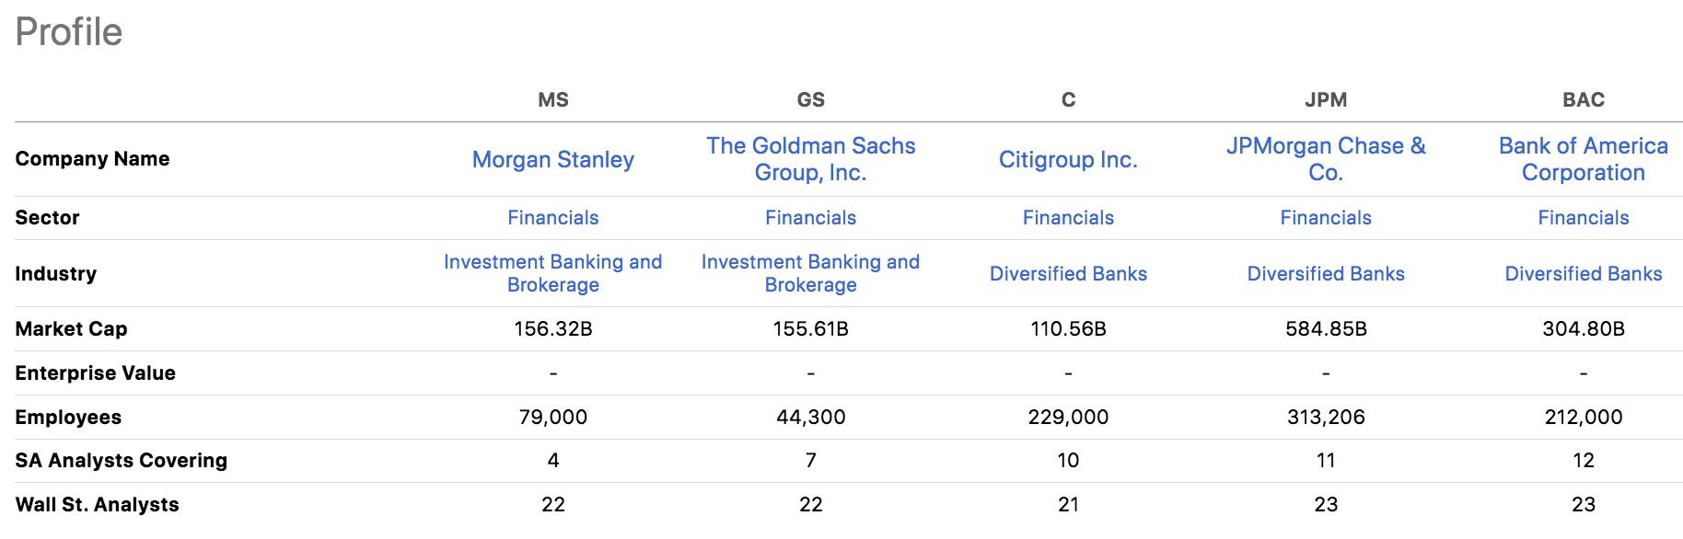Select Financials sector link for Citigroup
Screen dimensions: 1683x539
[x=1068, y=218]
